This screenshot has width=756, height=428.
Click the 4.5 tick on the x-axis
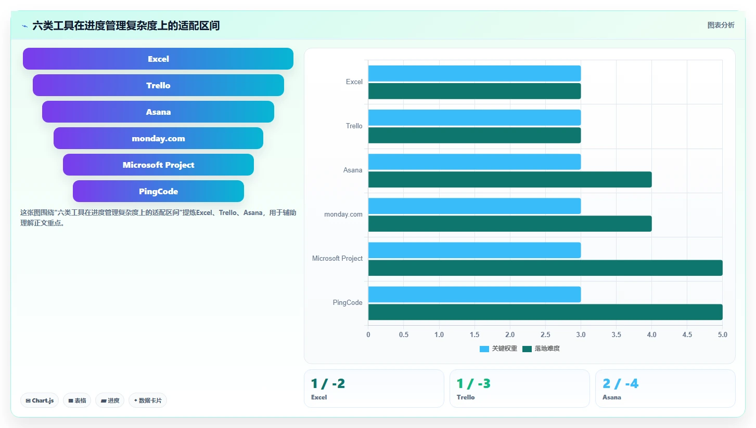[x=687, y=335]
